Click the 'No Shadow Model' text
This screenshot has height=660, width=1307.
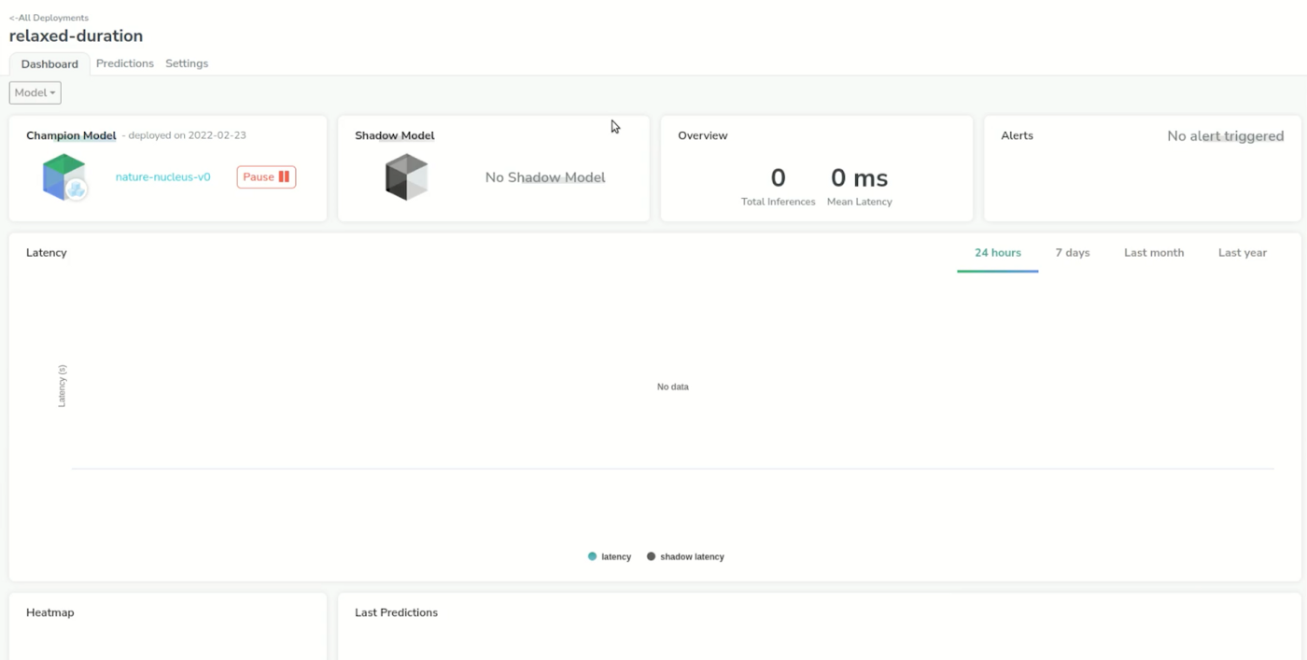(x=545, y=177)
